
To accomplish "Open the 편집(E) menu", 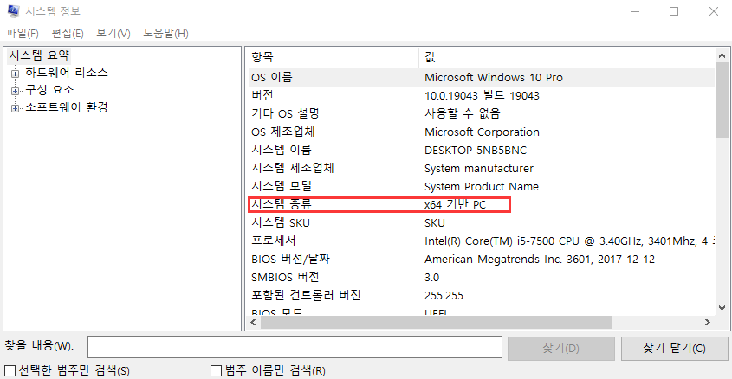I will [x=68, y=33].
